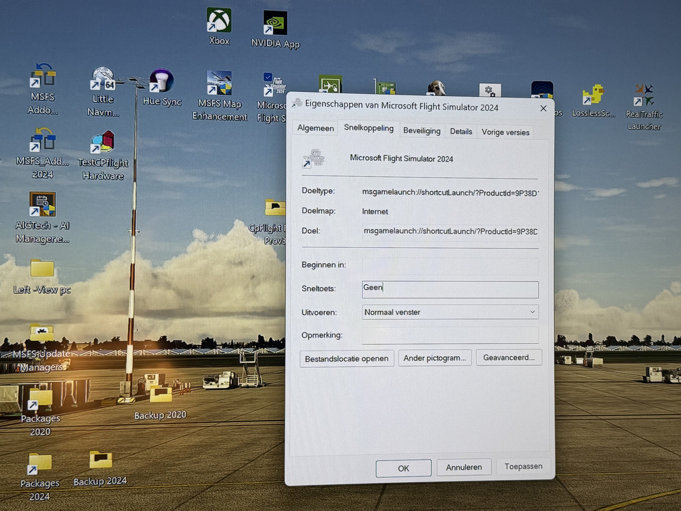The image size is (681, 511).
Task: Click the Doelmap value Internet
Action: (375, 211)
